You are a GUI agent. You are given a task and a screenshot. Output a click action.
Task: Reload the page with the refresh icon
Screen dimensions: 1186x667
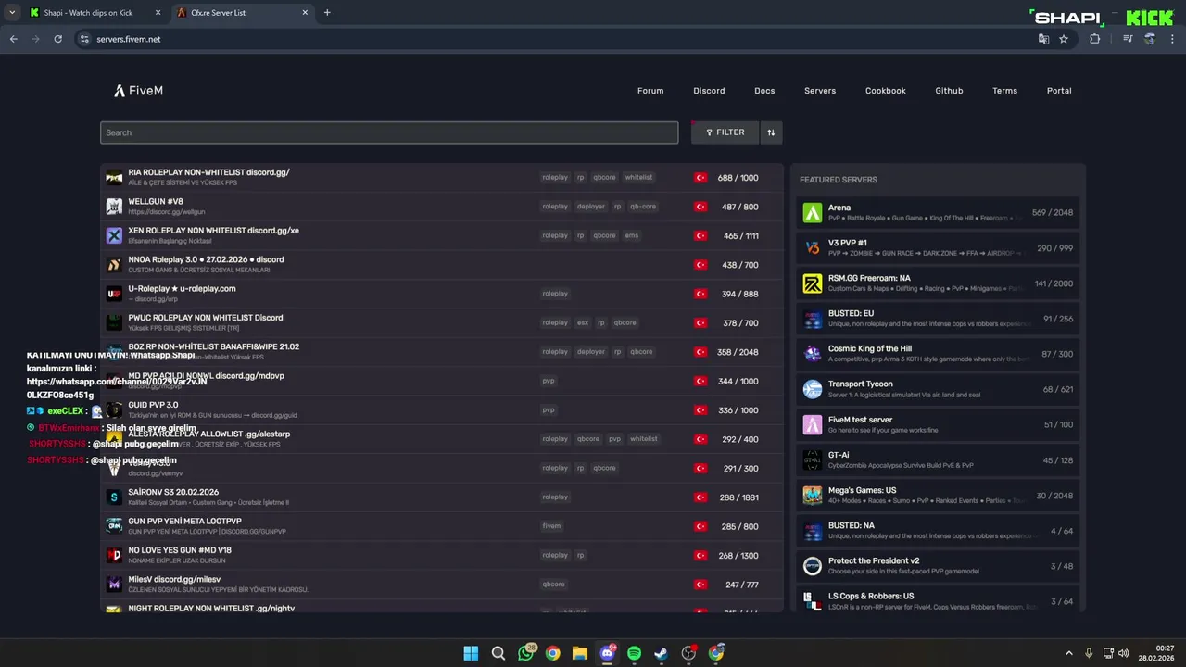57,39
